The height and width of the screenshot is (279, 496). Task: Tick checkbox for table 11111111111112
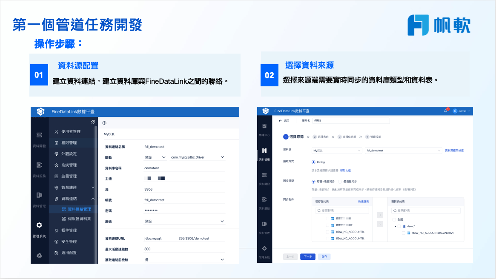tap(327, 225)
